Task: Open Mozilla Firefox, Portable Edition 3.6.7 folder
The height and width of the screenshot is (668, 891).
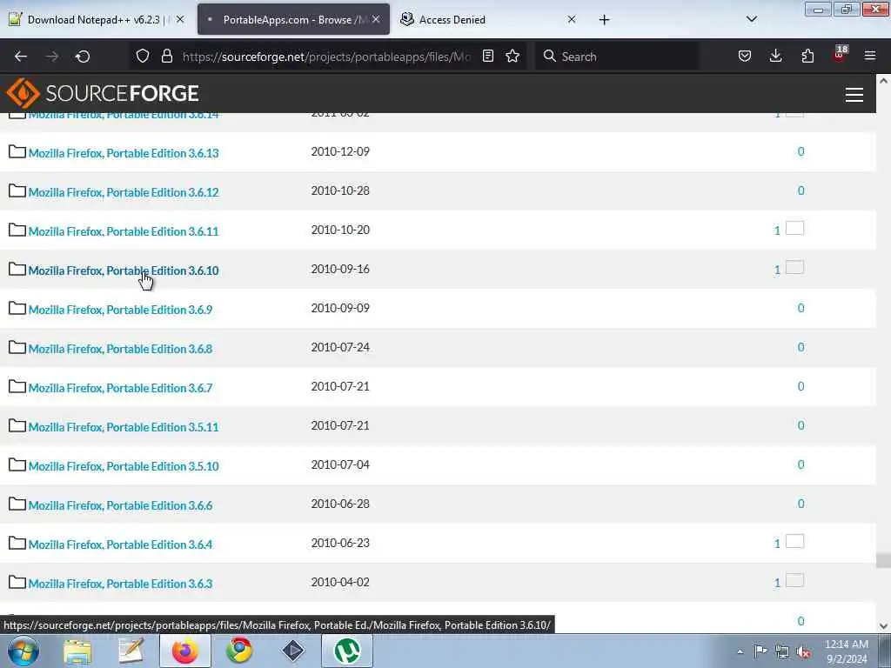Action: pos(120,388)
